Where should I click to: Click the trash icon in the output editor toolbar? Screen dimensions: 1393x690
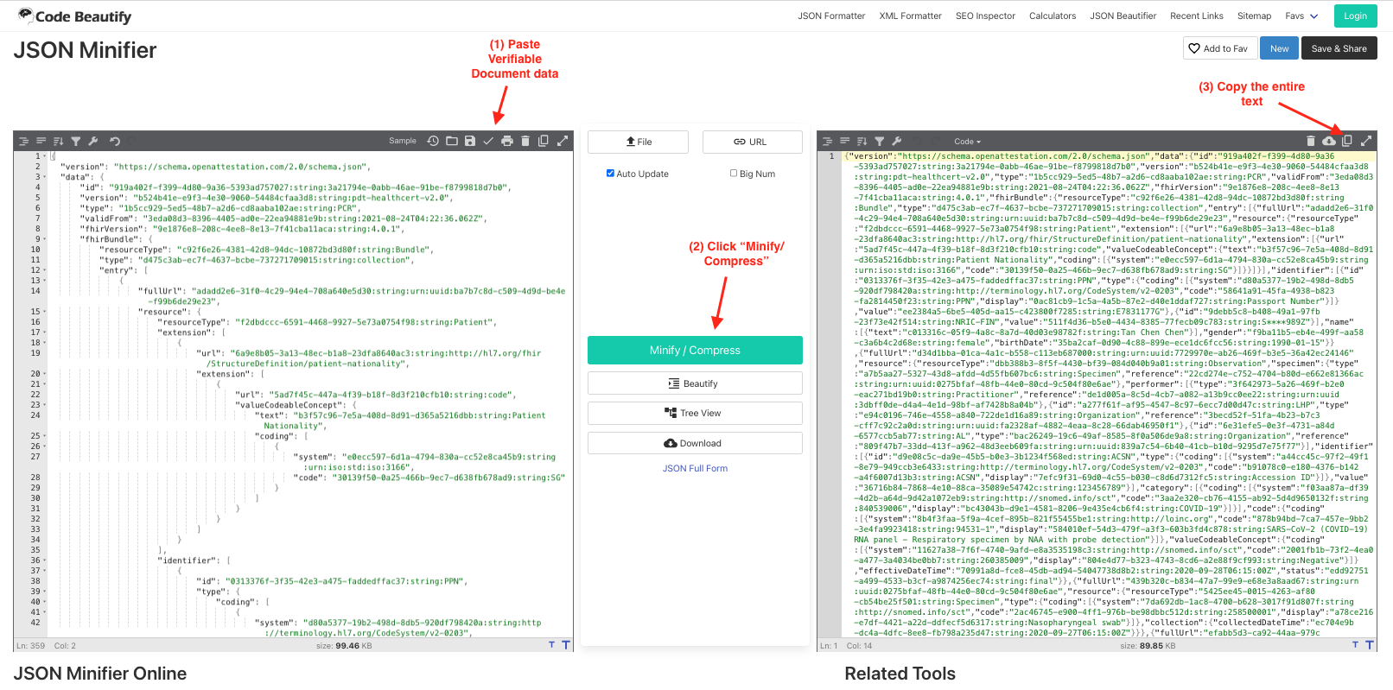click(1311, 141)
